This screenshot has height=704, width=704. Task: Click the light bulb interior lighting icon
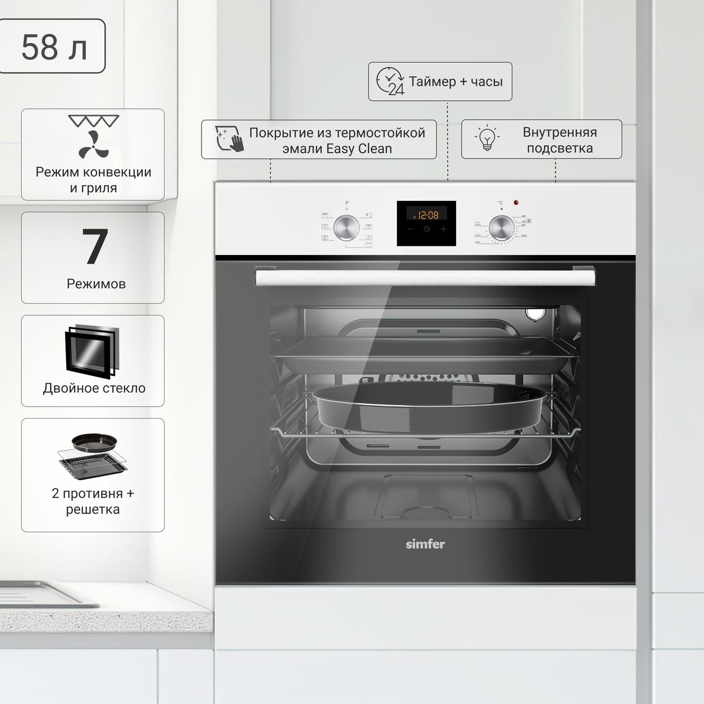(x=487, y=139)
